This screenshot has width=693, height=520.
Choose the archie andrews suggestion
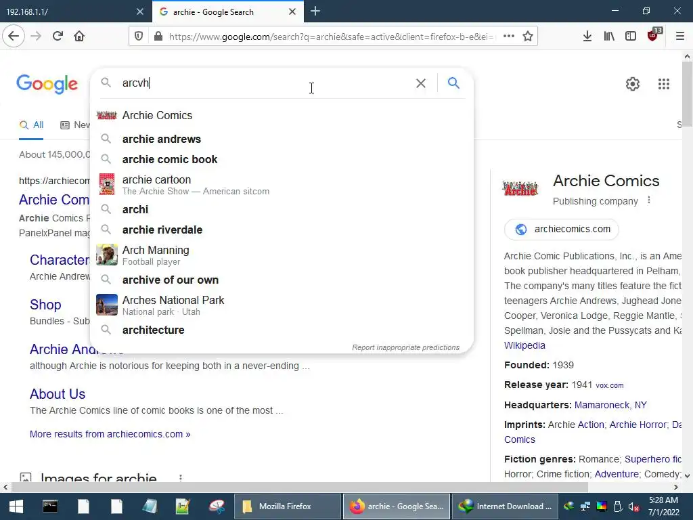[x=282, y=139]
